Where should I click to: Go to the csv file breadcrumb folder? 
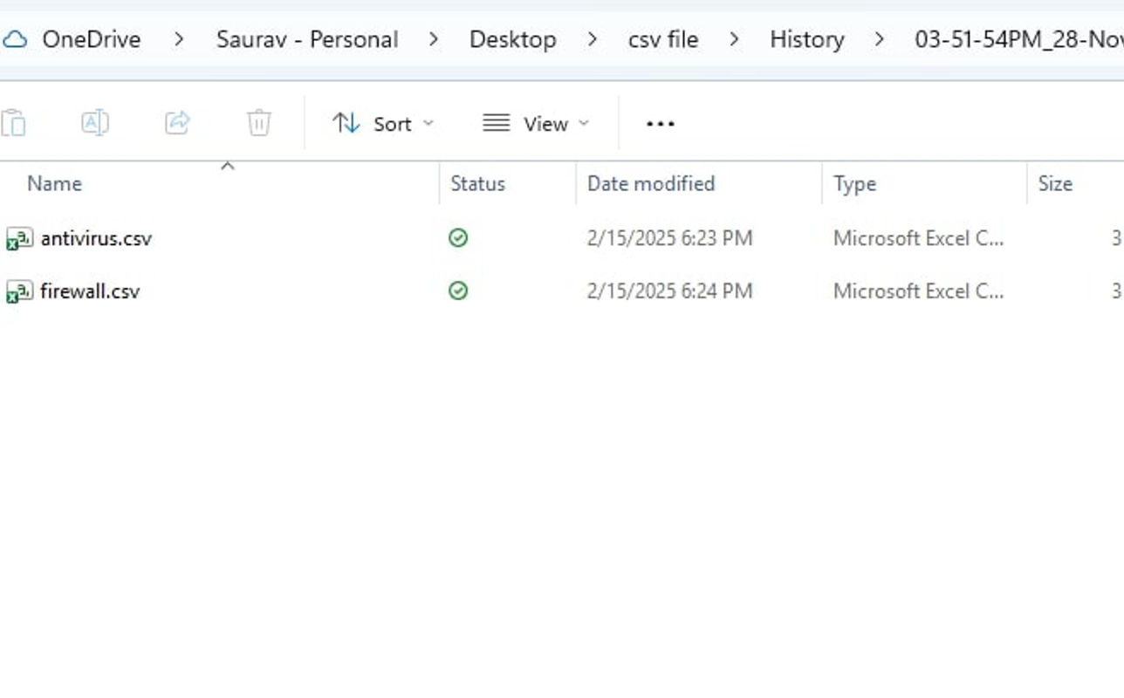pyautogui.click(x=662, y=39)
